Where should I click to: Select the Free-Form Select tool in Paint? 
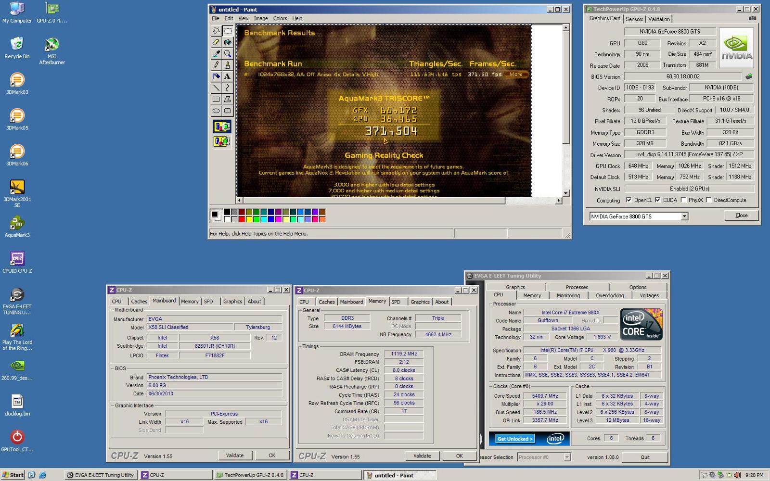216,30
